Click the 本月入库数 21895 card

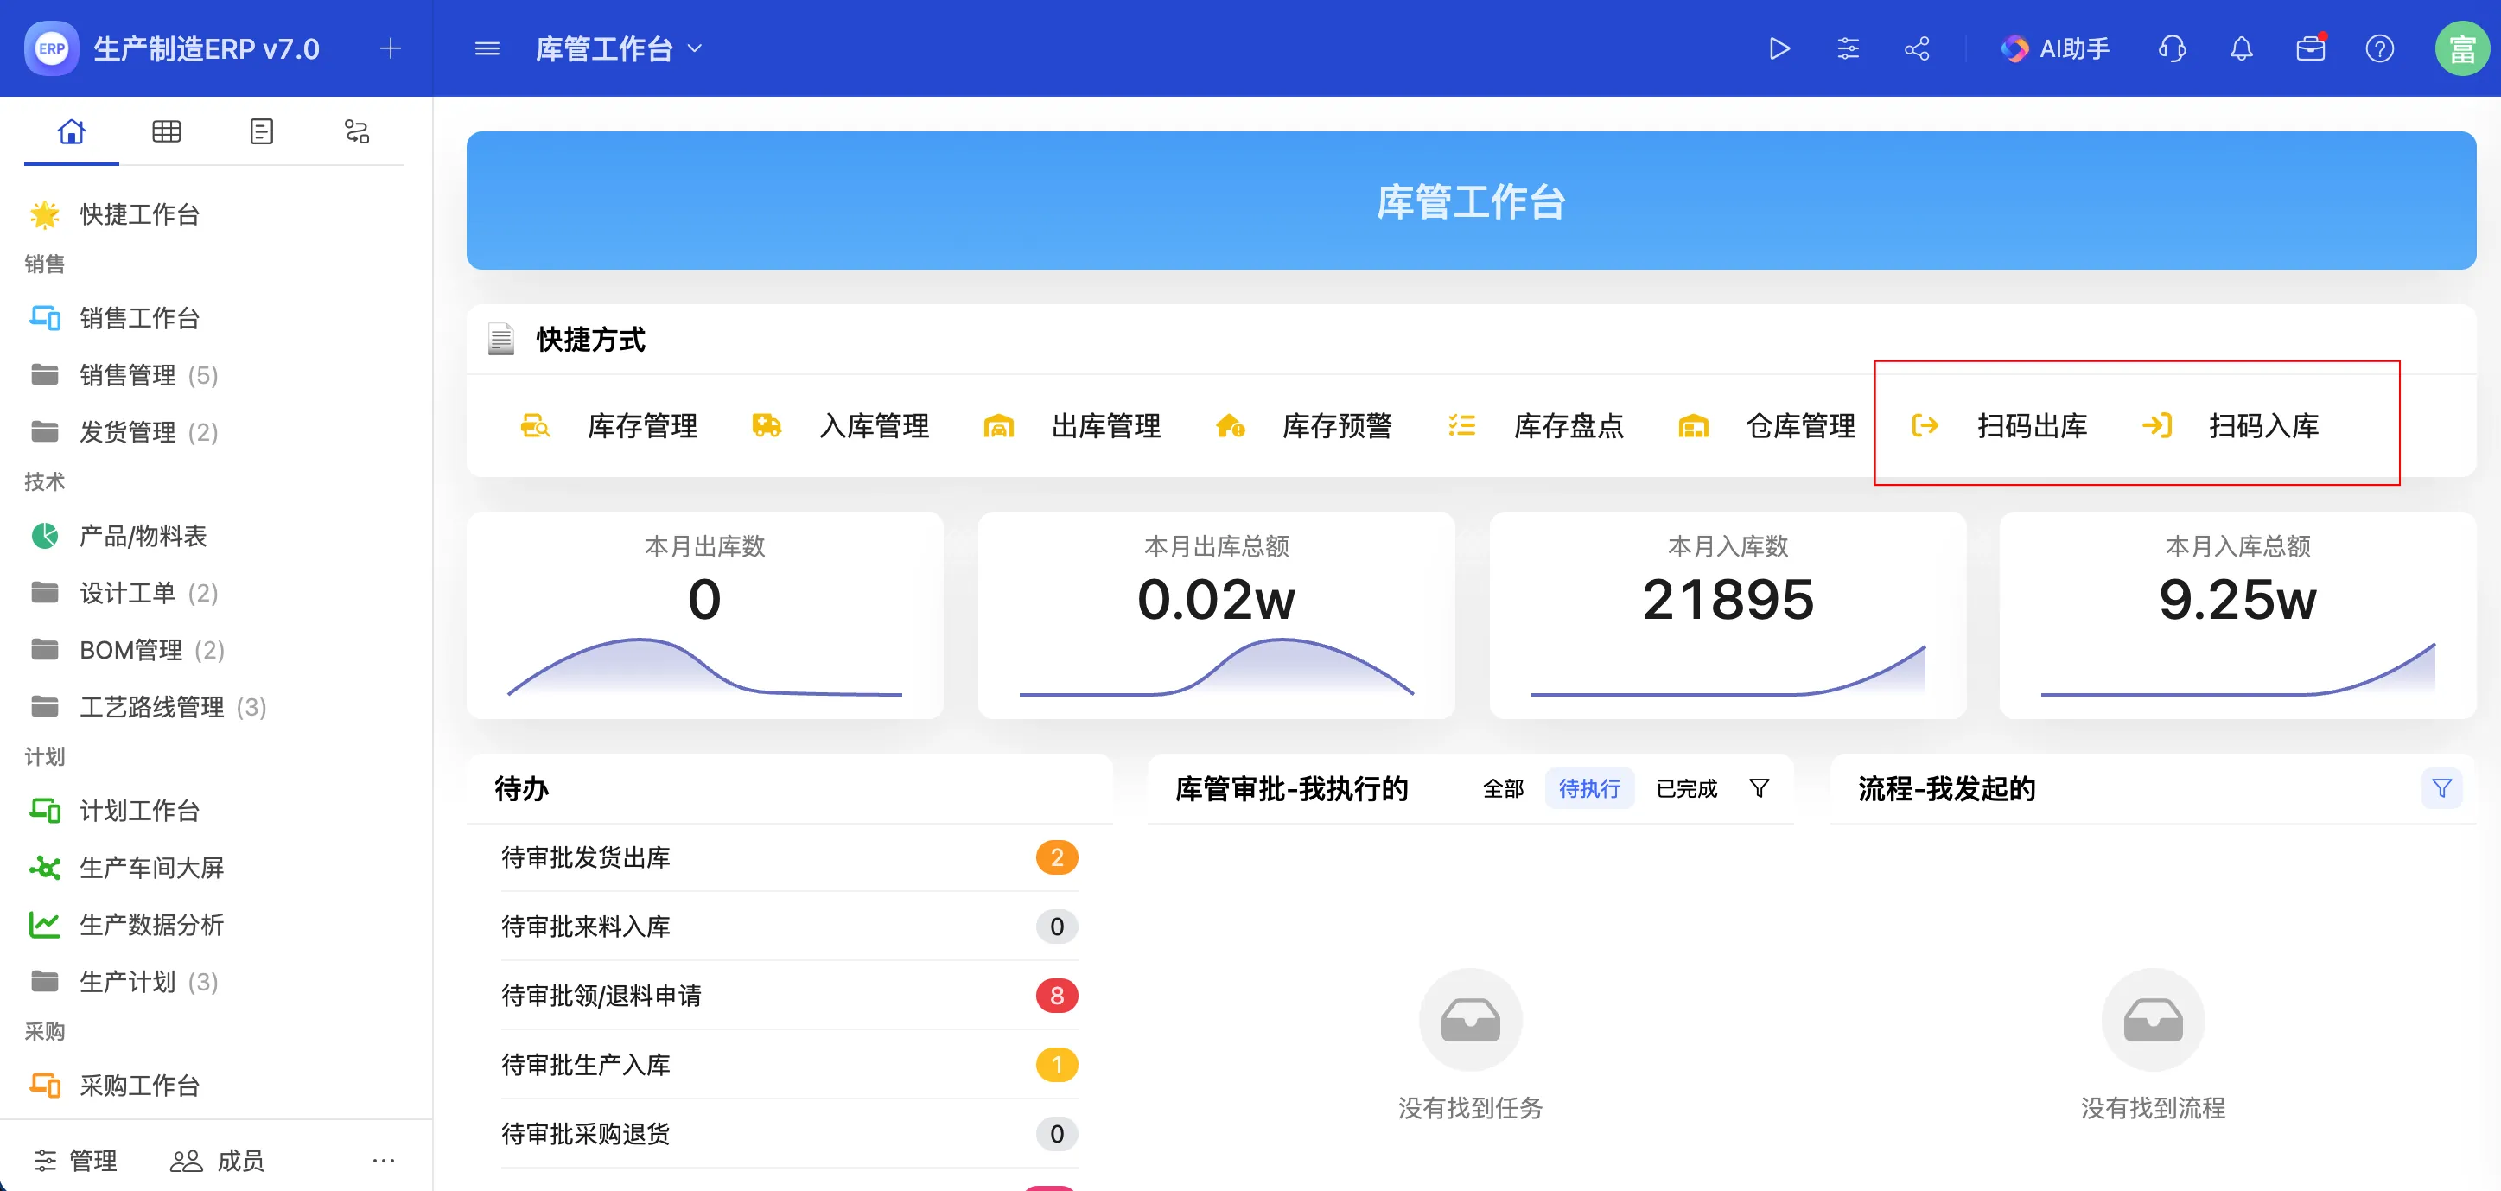[x=1728, y=615]
